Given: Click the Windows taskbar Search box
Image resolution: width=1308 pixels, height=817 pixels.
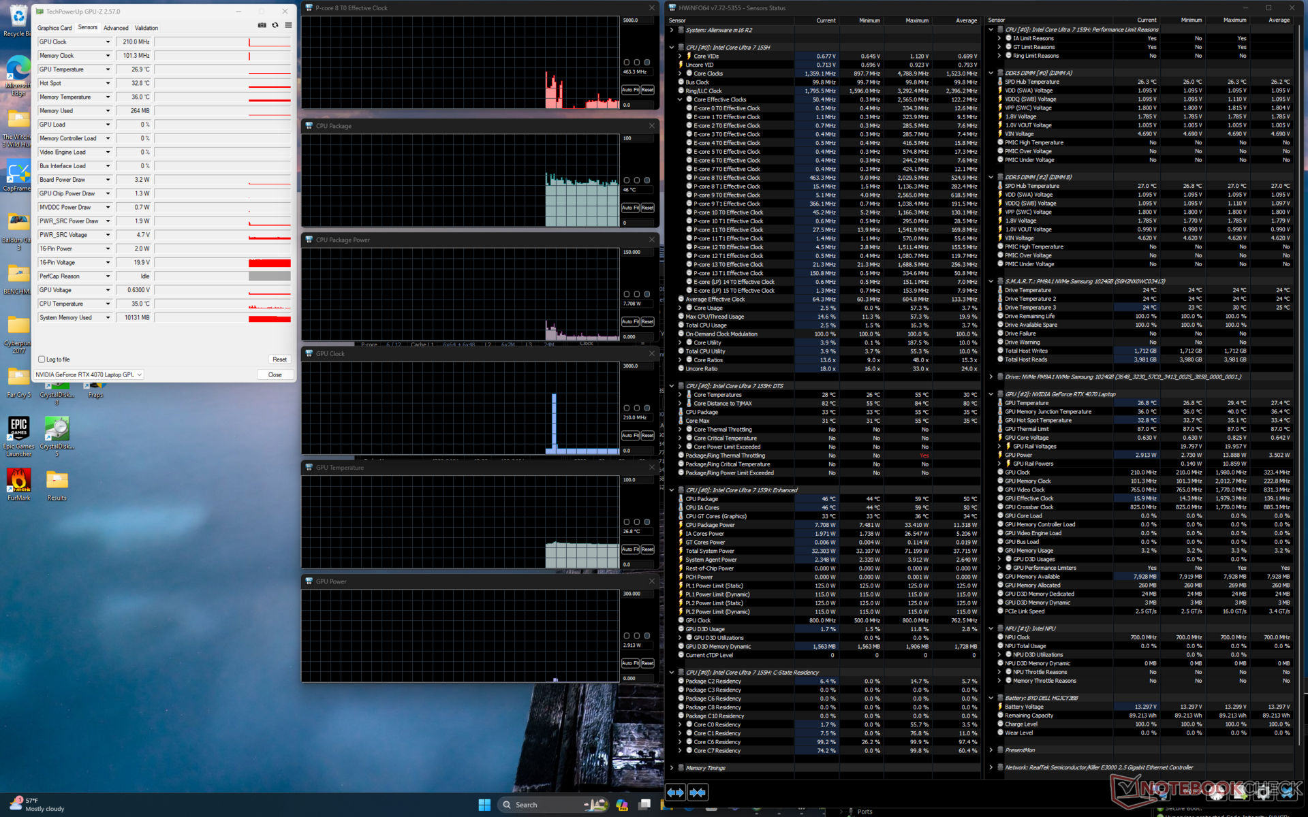Looking at the screenshot, I should (552, 805).
